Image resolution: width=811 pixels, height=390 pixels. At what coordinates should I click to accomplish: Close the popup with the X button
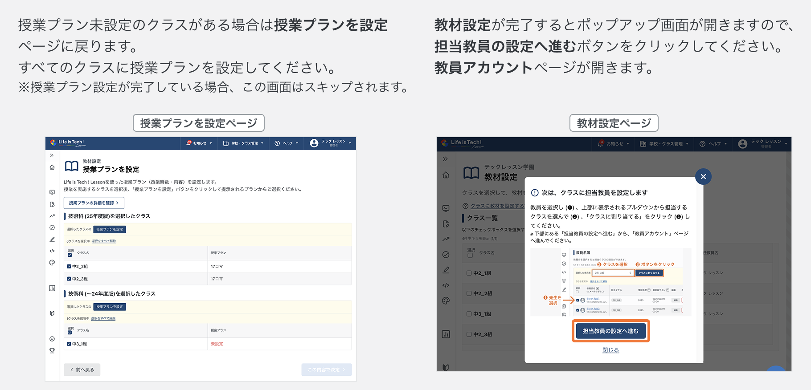click(x=703, y=177)
